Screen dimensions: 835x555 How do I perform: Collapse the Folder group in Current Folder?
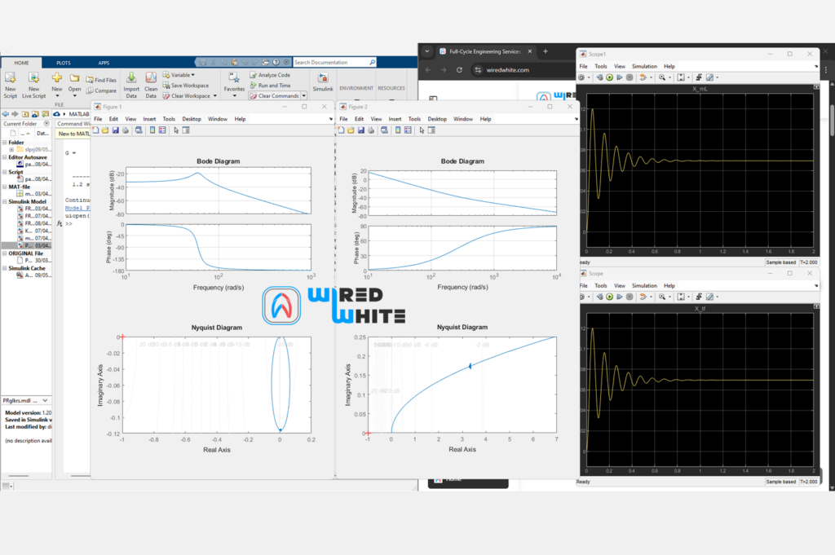pyautogui.click(x=5, y=143)
